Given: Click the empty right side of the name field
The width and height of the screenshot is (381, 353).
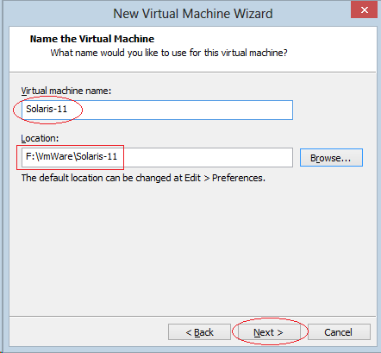Looking at the screenshot, I should click(187, 110).
